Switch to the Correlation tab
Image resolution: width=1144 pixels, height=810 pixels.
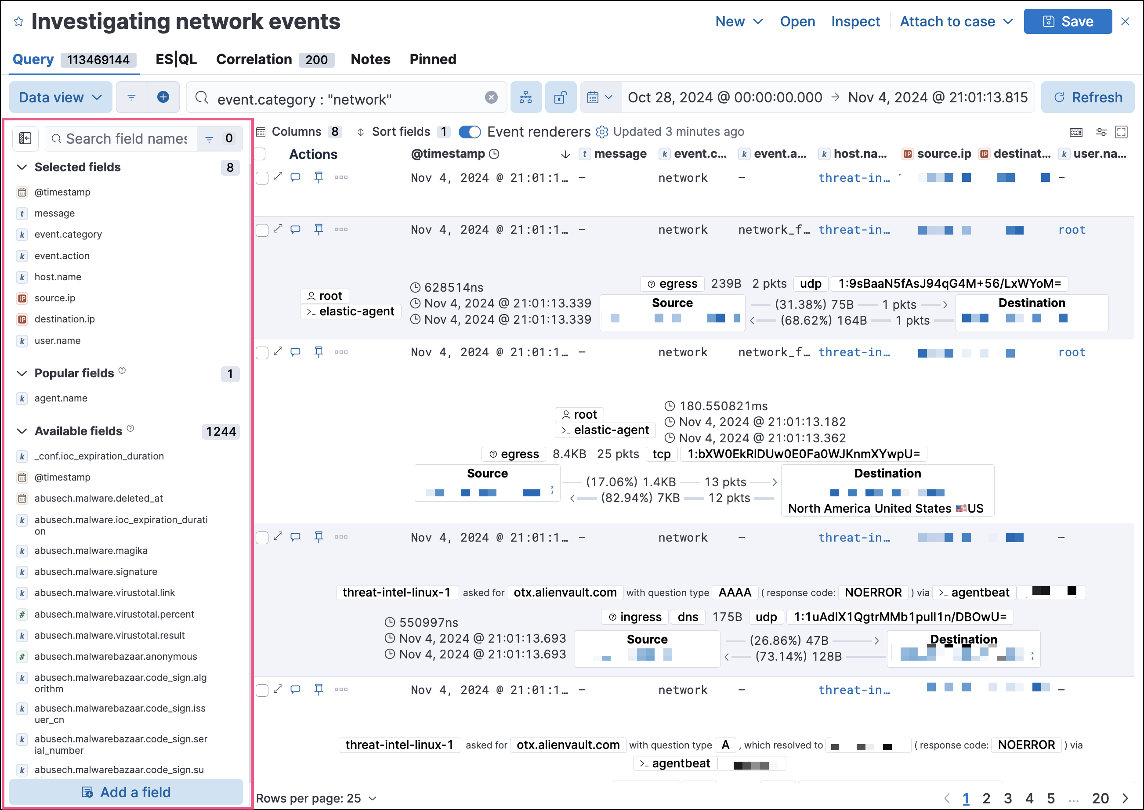click(x=254, y=59)
